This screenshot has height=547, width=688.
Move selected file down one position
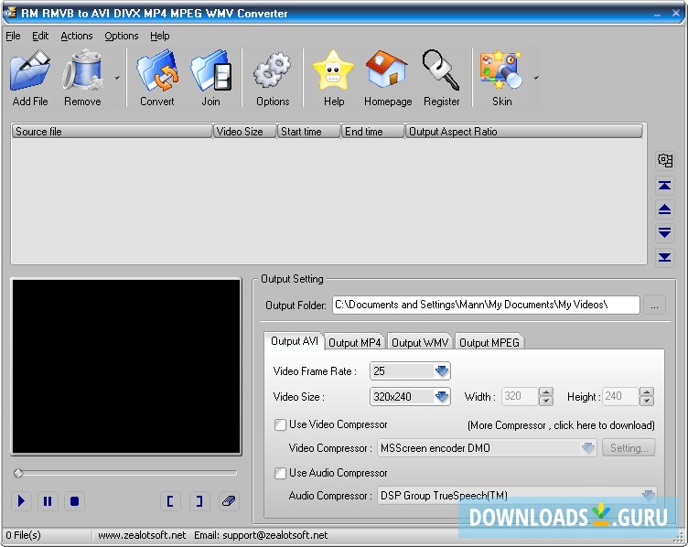click(x=665, y=232)
